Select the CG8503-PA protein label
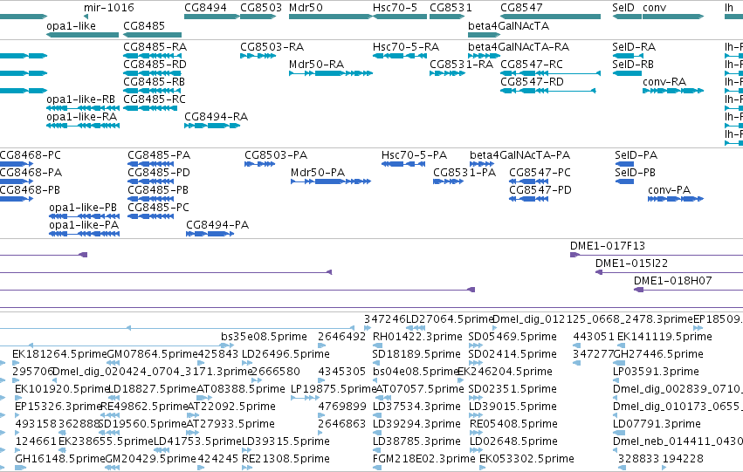This screenshot has height=472, width=743. [x=276, y=155]
